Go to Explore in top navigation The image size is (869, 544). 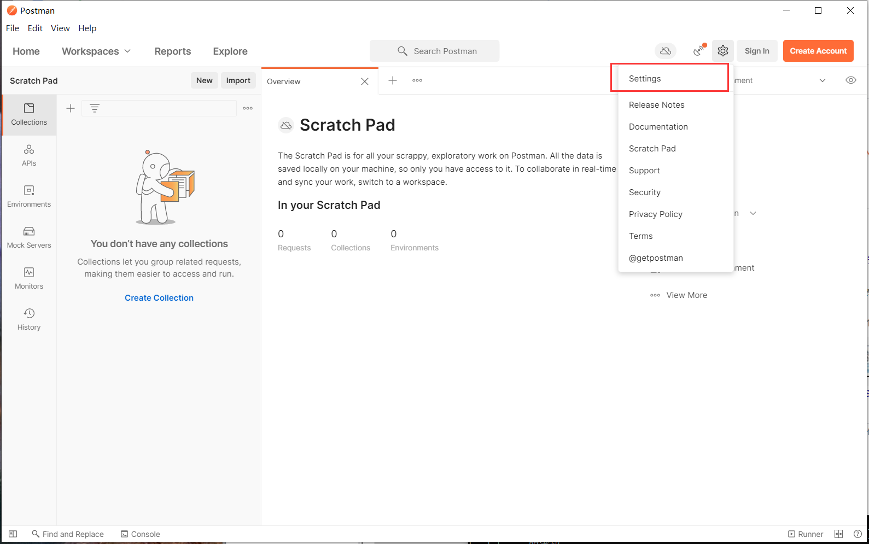230,51
